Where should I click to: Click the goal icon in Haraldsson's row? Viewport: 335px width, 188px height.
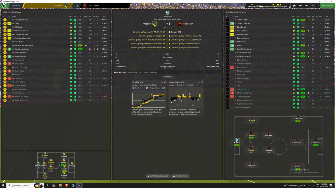(x=86, y=45)
